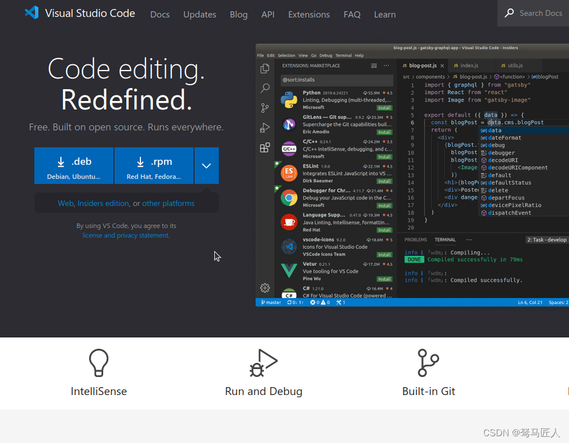This screenshot has width=569, height=443.
Task: Click the Visual Studio Code logo icon
Action: coord(32,13)
